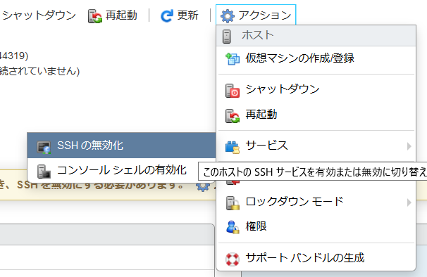427x277 pixels.
Task: Click the build number text 44319)
Action: click(14, 56)
